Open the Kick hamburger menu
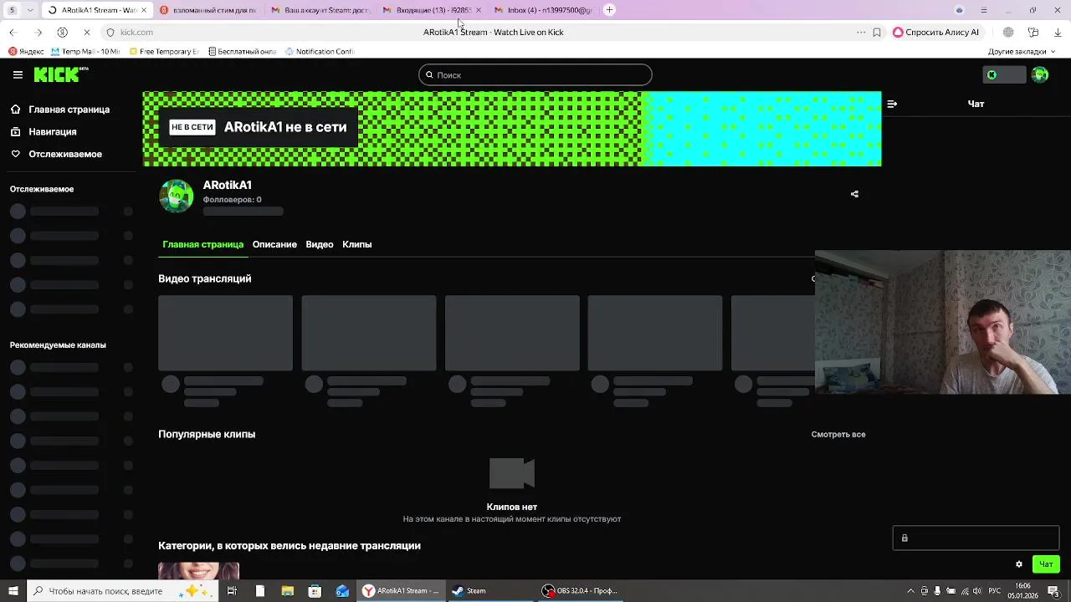 coord(18,74)
